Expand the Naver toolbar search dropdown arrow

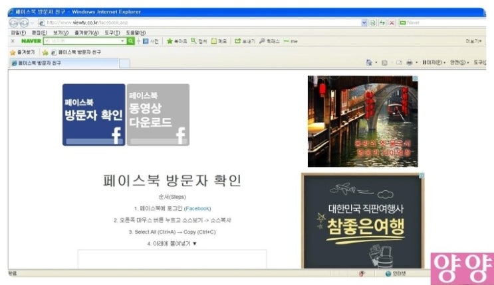coord(122,41)
